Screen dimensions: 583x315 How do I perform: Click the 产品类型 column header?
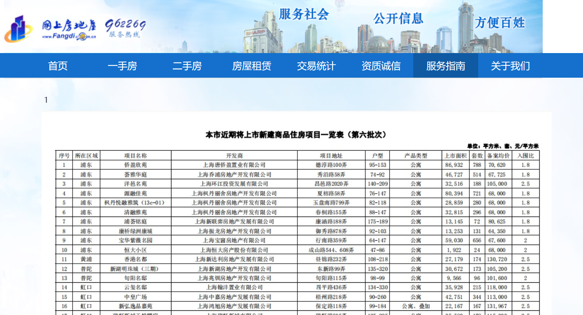coord(416,156)
